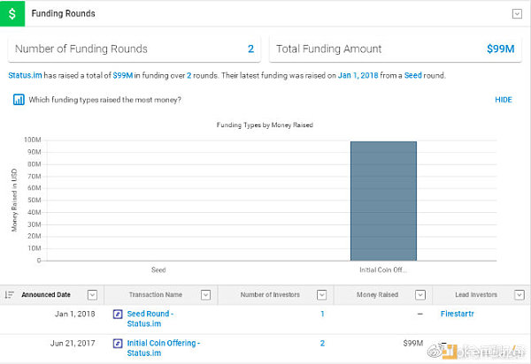Image resolution: width=531 pixels, height=364 pixels.
Task: Collapse the Funding Rounds section chevron
Action: click(x=517, y=14)
